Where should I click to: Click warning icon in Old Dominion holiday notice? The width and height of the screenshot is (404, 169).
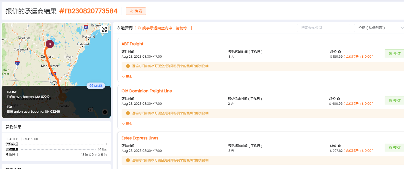pos(128,113)
